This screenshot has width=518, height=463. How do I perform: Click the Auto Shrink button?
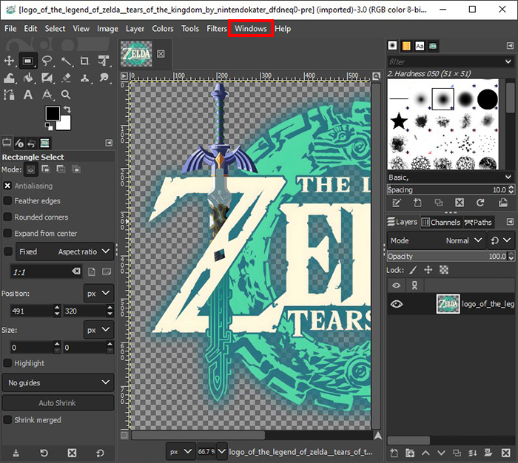click(x=58, y=403)
